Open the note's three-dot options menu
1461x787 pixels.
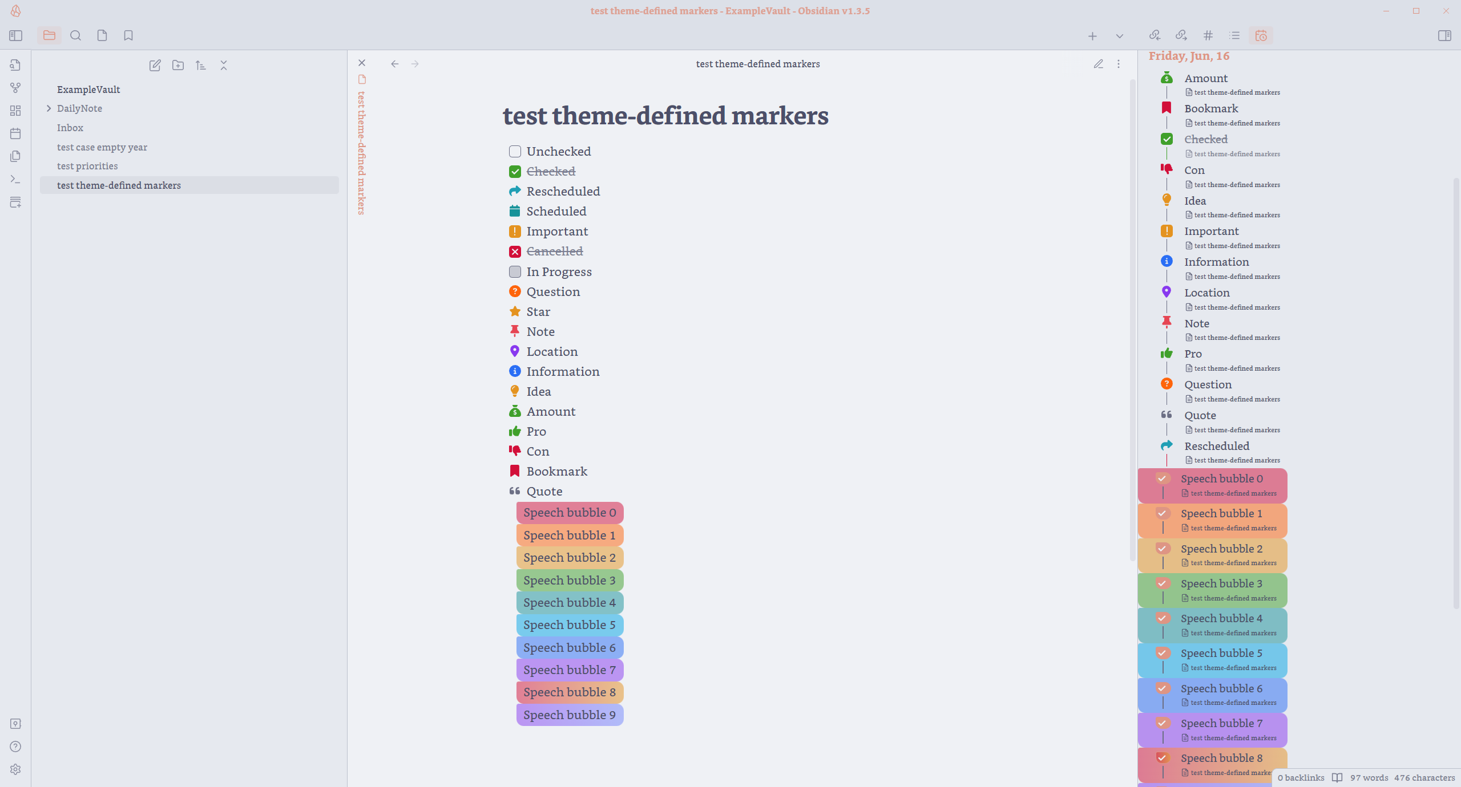(x=1118, y=64)
